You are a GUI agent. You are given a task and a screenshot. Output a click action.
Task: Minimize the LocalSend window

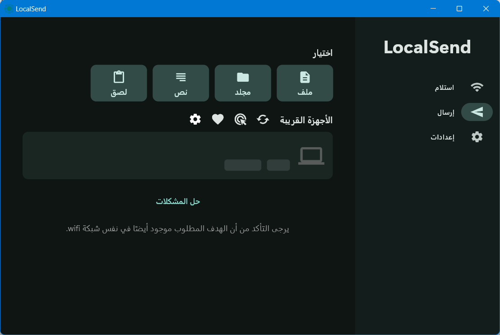pyautogui.click(x=433, y=9)
